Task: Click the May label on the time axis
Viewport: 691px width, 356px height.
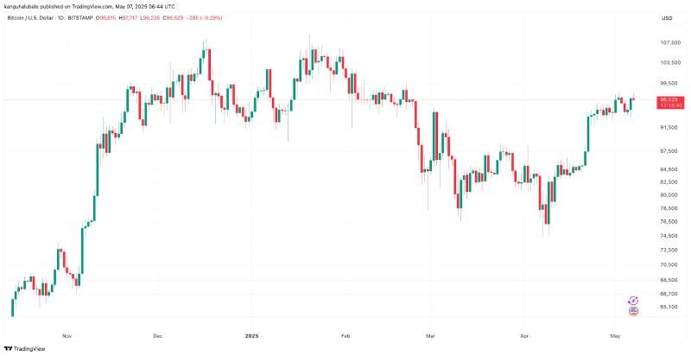Action: click(x=616, y=336)
